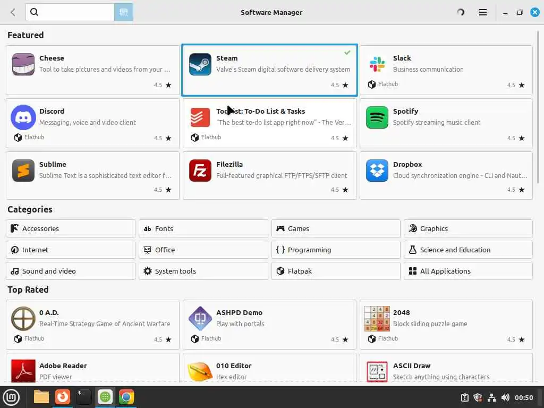Screen dimensions: 544x408
Task: Click the Steam app icon
Action: click(200, 64)
